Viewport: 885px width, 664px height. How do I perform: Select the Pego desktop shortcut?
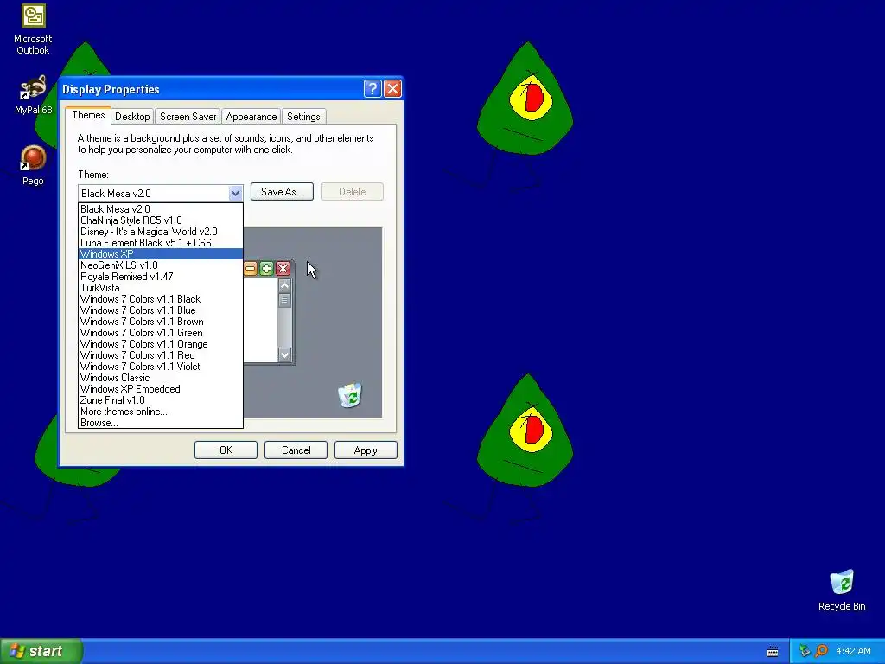pos(33,165)
